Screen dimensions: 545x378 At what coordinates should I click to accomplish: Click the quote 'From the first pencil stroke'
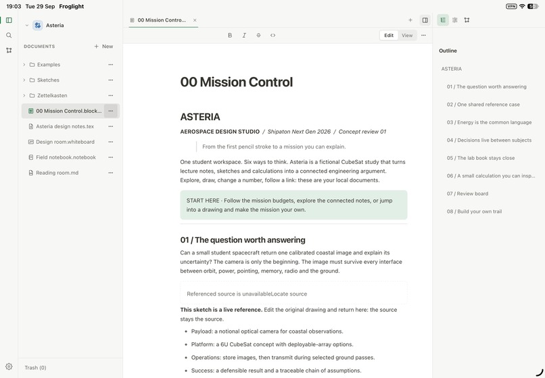point(274,146)
